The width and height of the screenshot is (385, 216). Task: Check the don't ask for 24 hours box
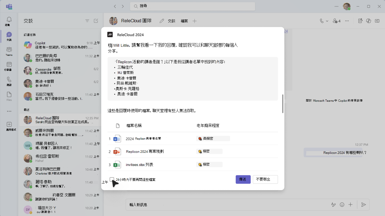pyautogui.click(x=112, y=179)
